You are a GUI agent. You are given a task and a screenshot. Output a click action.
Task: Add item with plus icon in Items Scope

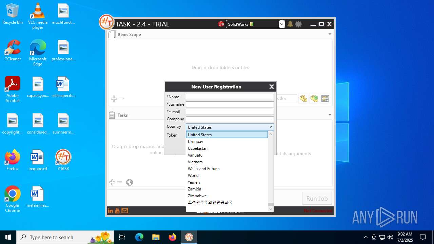(114, 99)
